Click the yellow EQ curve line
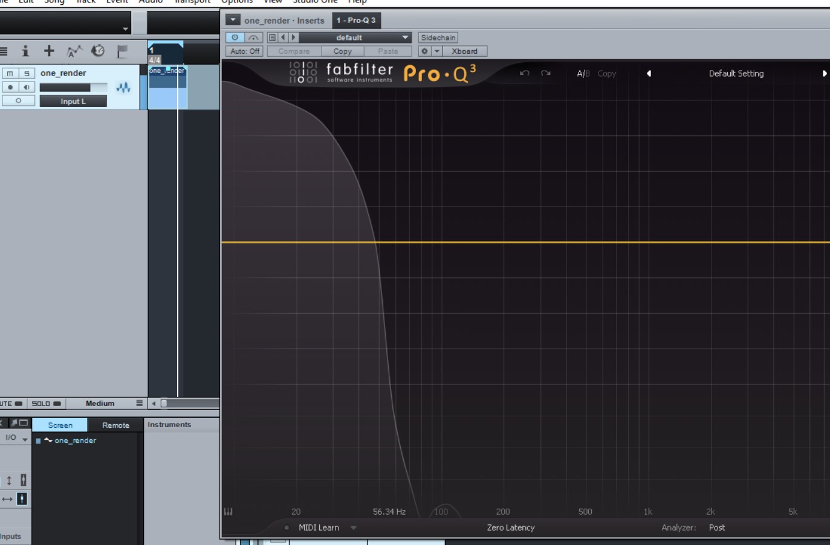This screenshot has width=830, height=545. 526,242
